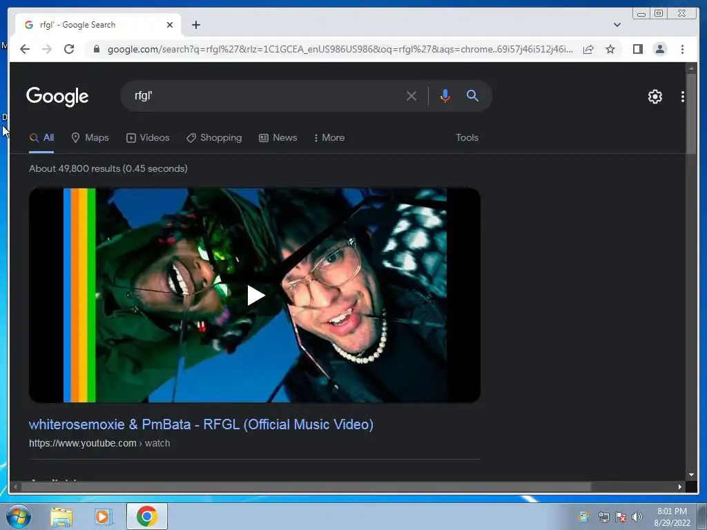Click the About 49,800 results text
This screenshot has width=707, height=530.
tap(108, 168)
